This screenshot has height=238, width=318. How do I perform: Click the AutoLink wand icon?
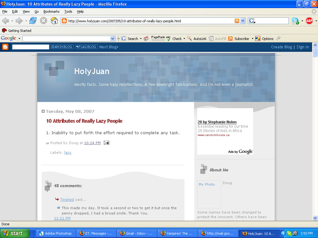point(189,39)
